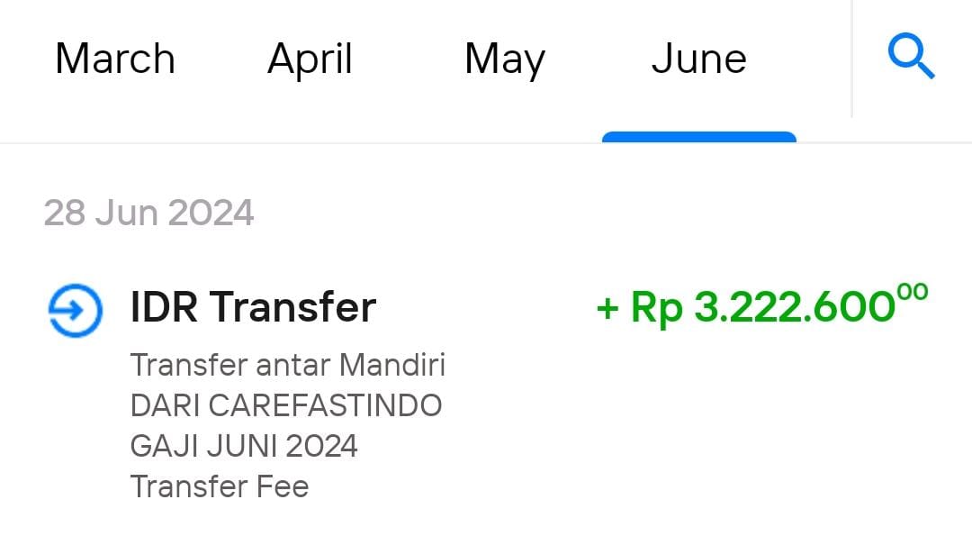Switch to the March tab

point(115,59)
